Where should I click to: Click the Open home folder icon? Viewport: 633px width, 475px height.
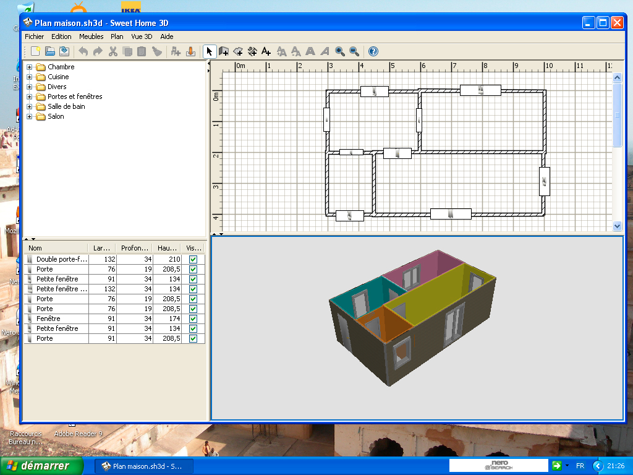(49, 51)
